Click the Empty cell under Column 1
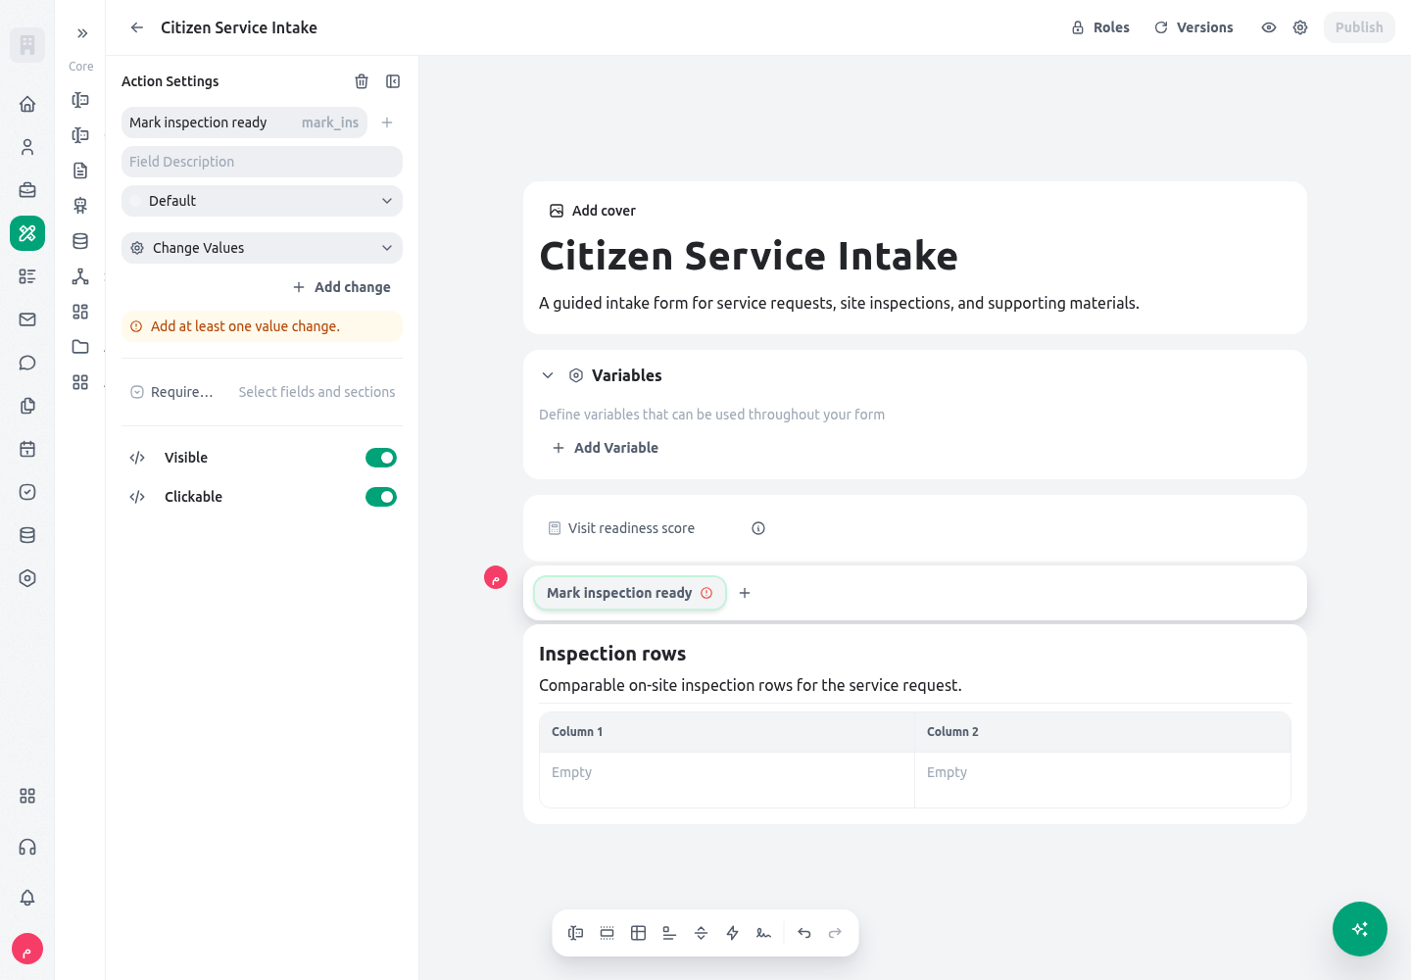 727,779
